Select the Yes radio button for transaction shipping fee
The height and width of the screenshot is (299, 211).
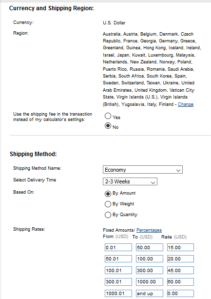coord(108,116)
